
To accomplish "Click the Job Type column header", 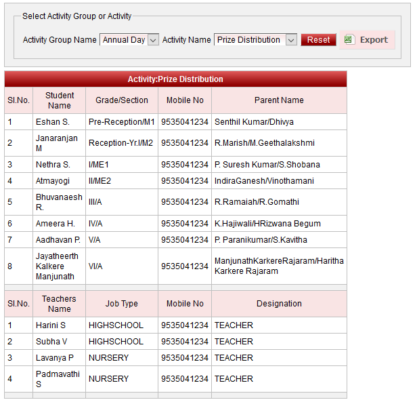I will (x=121, y=304).
